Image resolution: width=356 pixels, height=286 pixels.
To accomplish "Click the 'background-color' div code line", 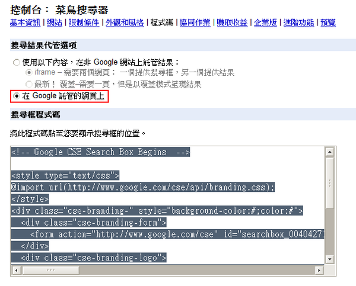I will point(157,211).
